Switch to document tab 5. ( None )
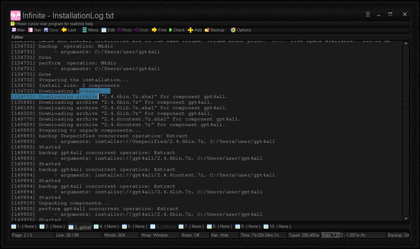This screenshot has width=420, height=249. pos(134,227)
